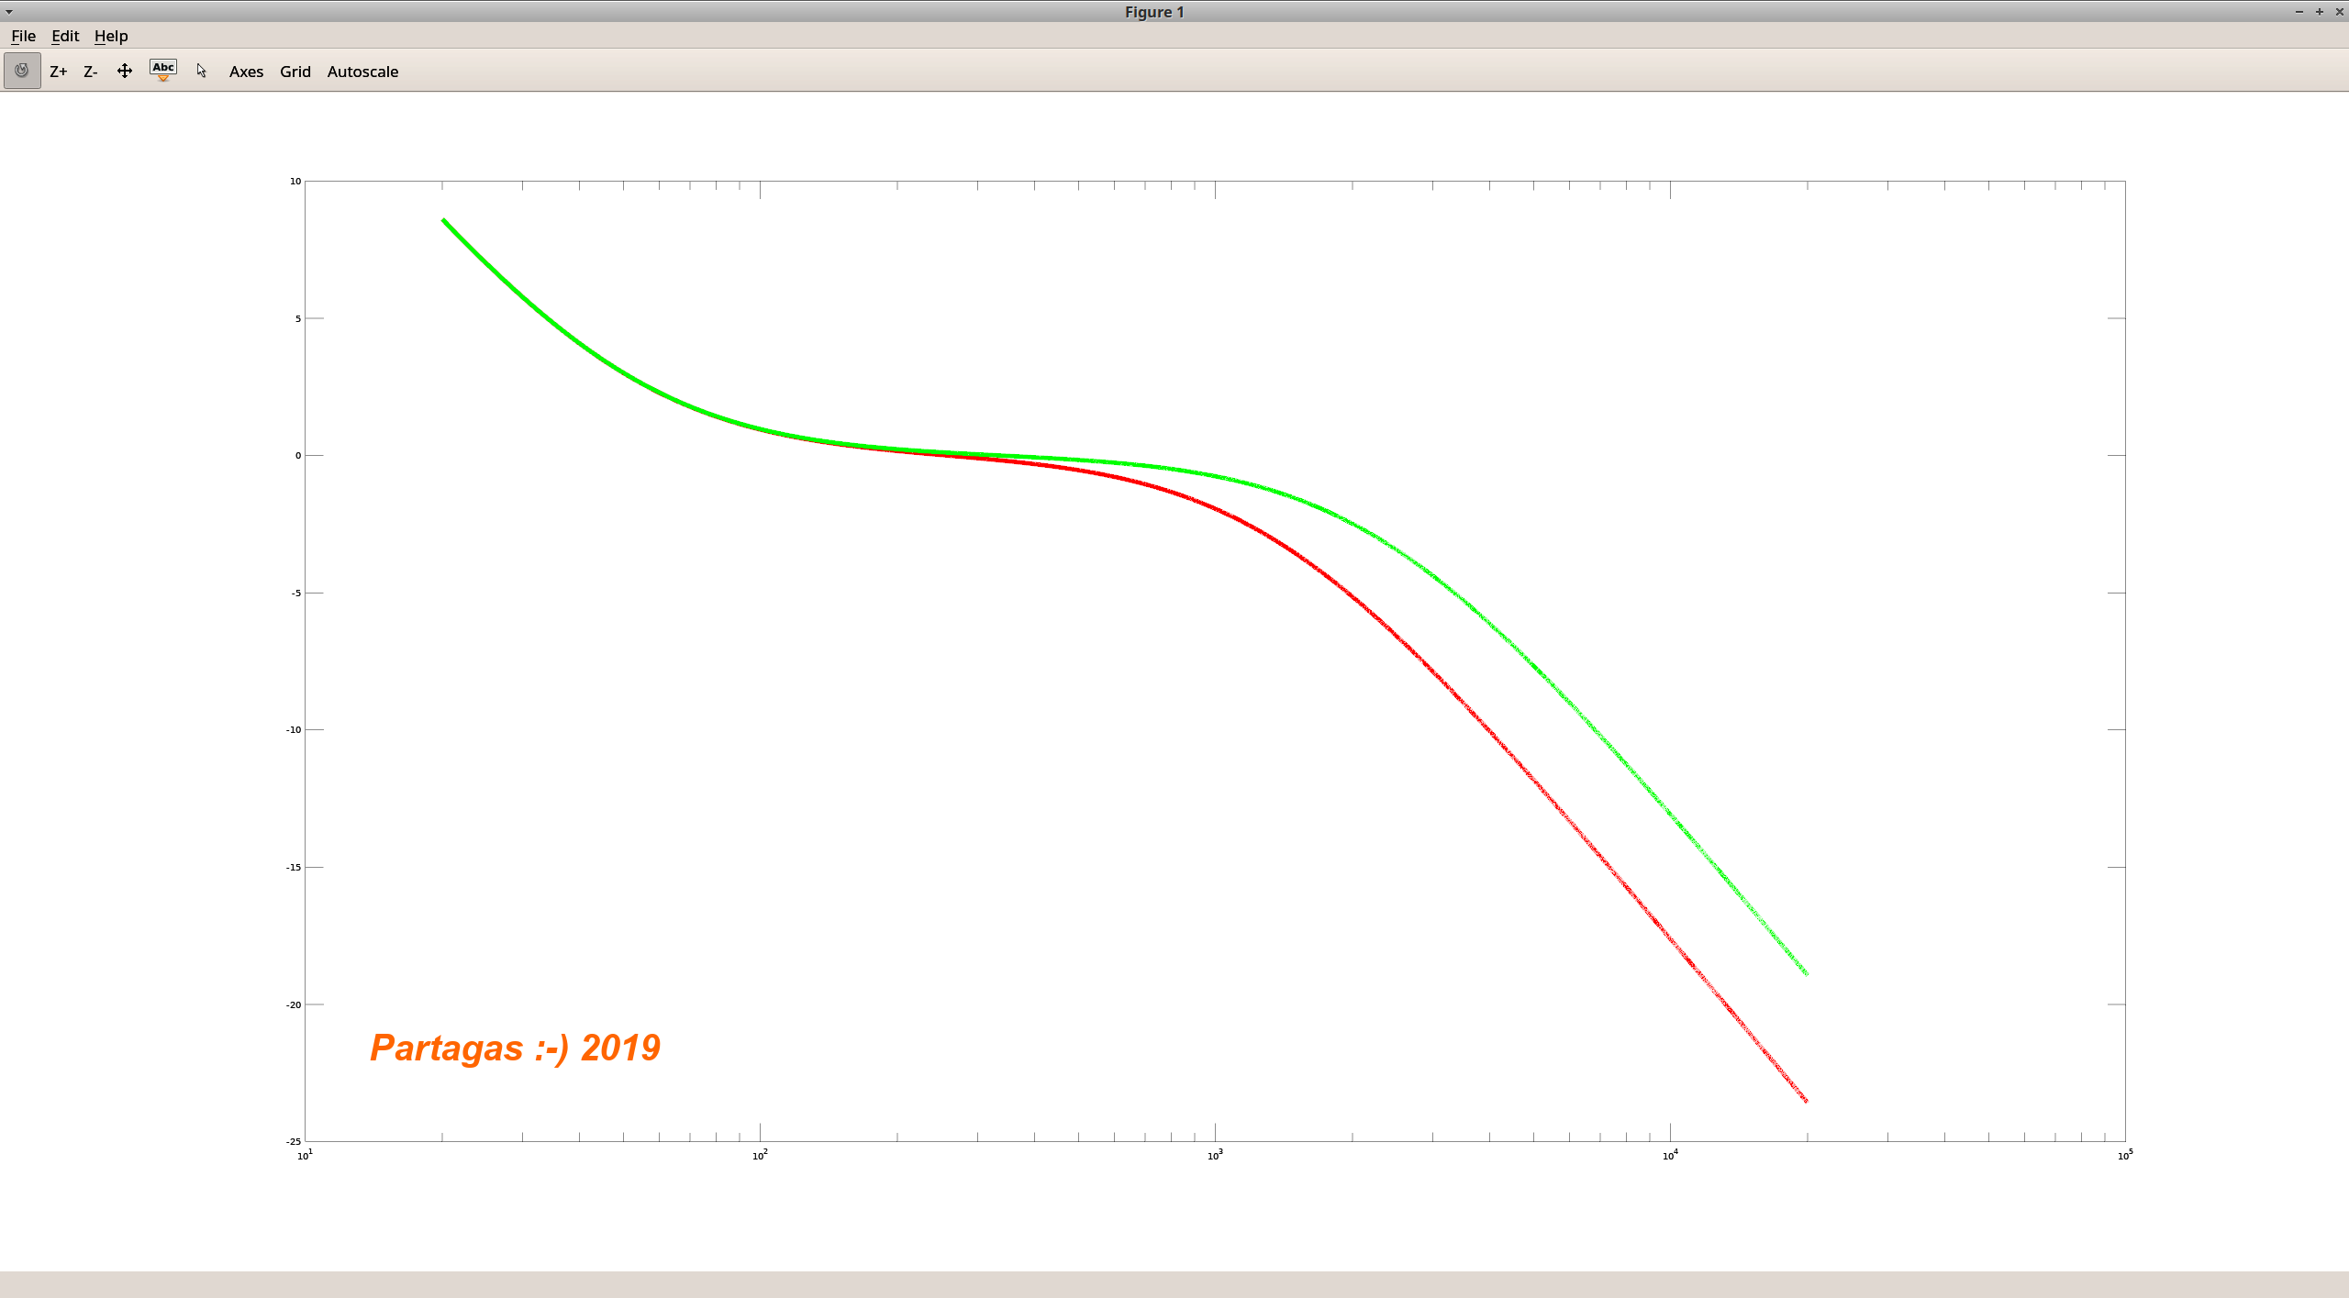This screenshot has width=2349, height=1298.
Task: Click Autoscale to reset axis limits
Action: coord(362,72)
